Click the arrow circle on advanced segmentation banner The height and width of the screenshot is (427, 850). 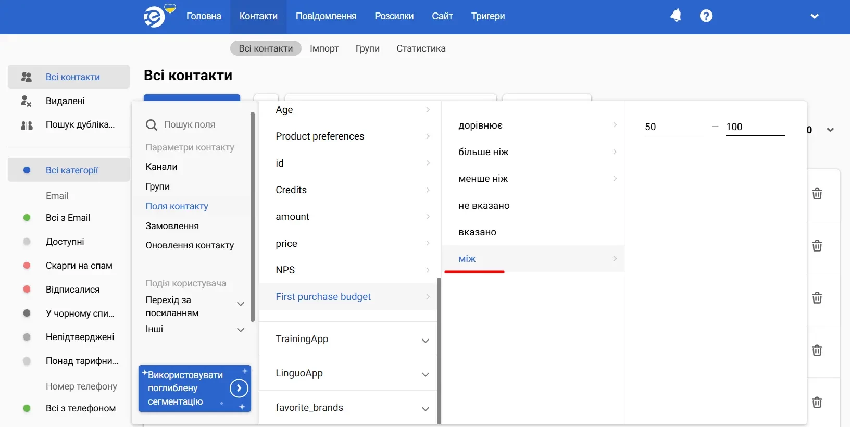pyautogui.click(x=239, y=388)
